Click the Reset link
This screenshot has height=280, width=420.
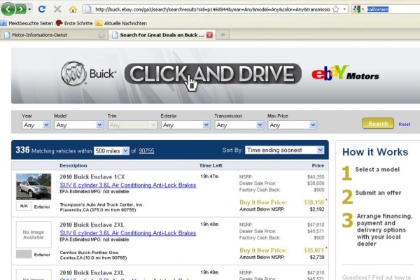pos(404,125)
